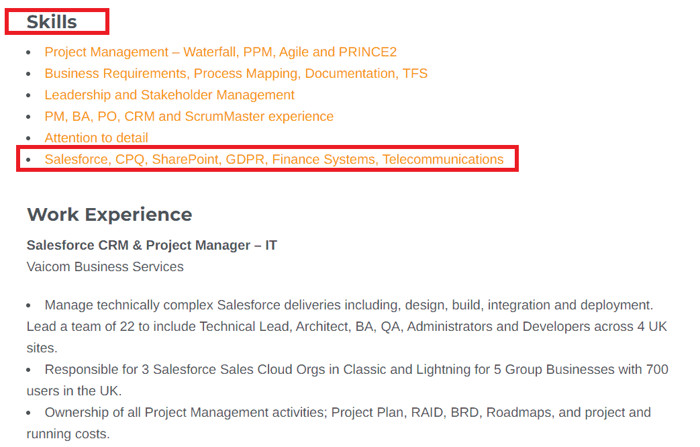This screenshot has width=700, height=447.
Task: Open the Attention to detail link
Action: click(96, 138)
